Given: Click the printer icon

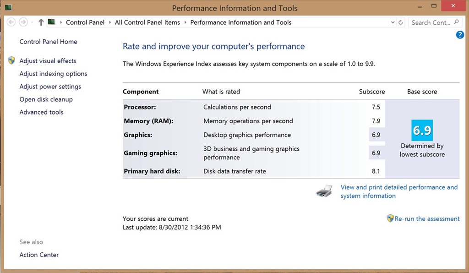Looking at the screenshot, I should click(324, 191).
